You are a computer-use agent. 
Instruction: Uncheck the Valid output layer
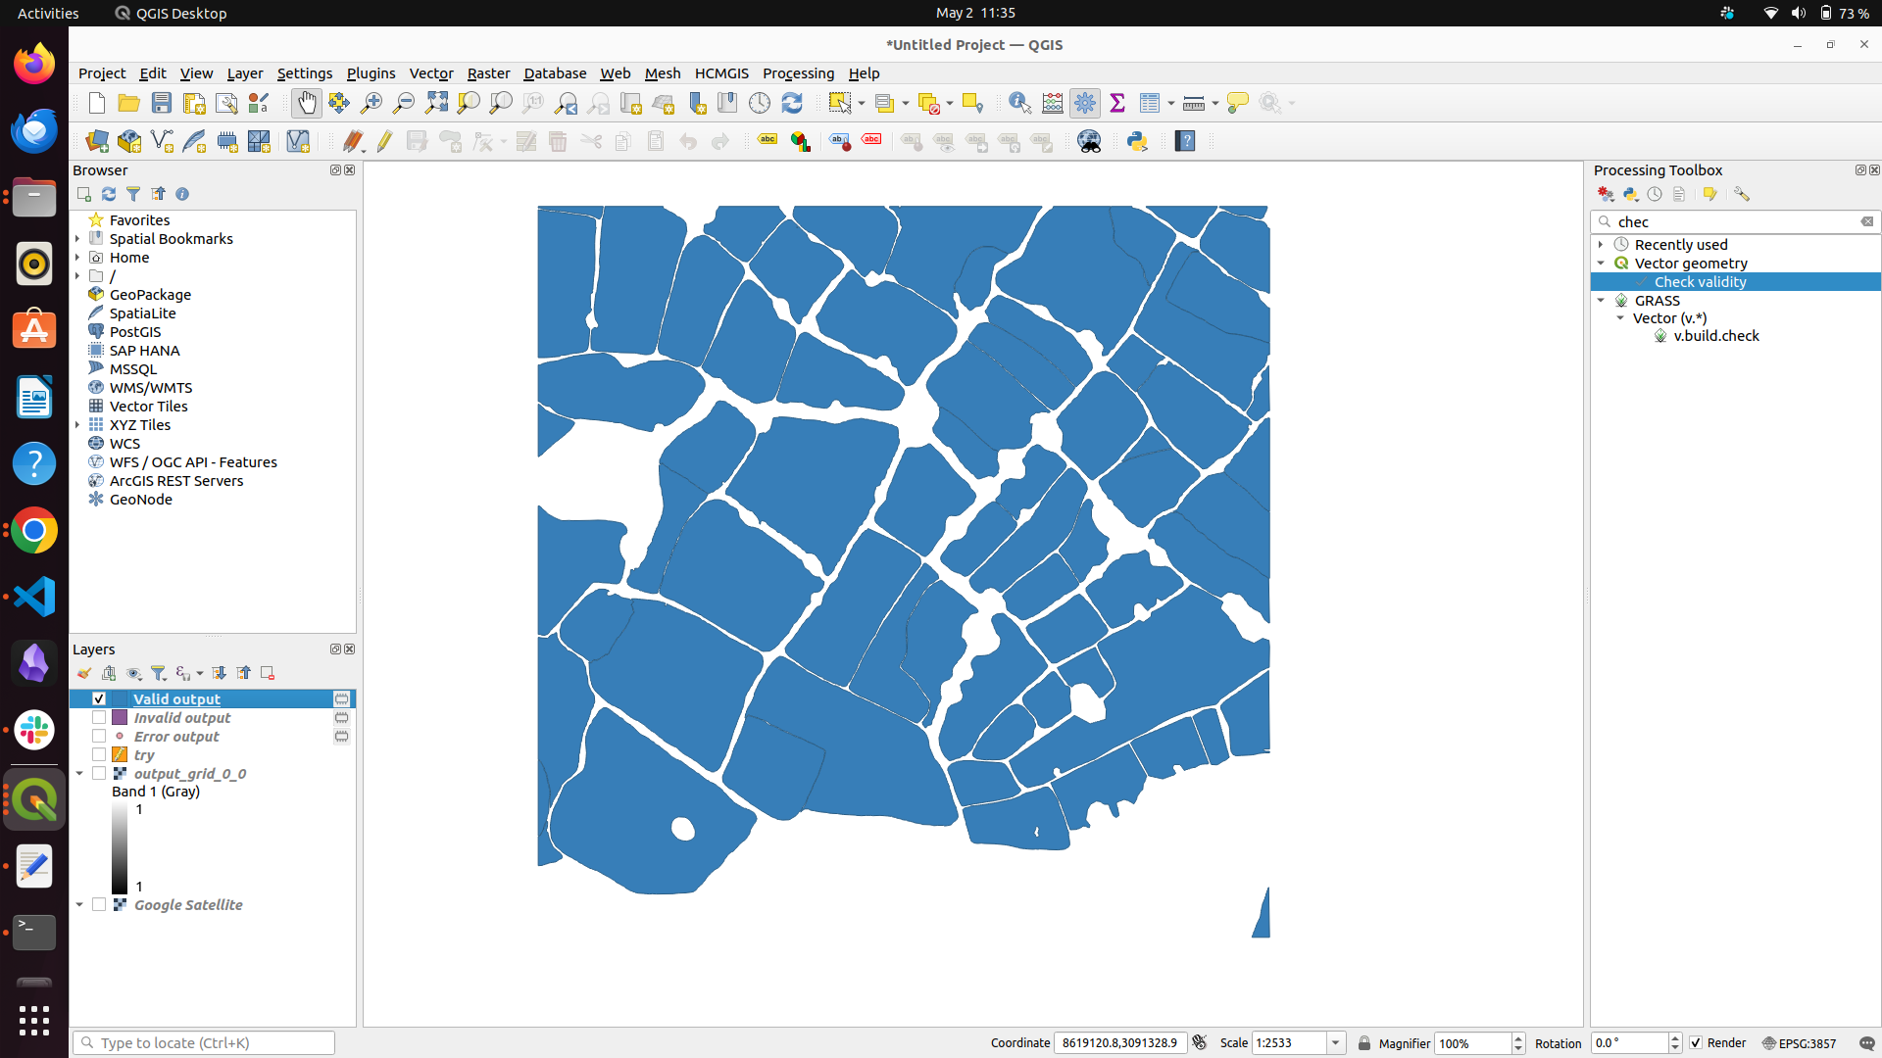99,698
